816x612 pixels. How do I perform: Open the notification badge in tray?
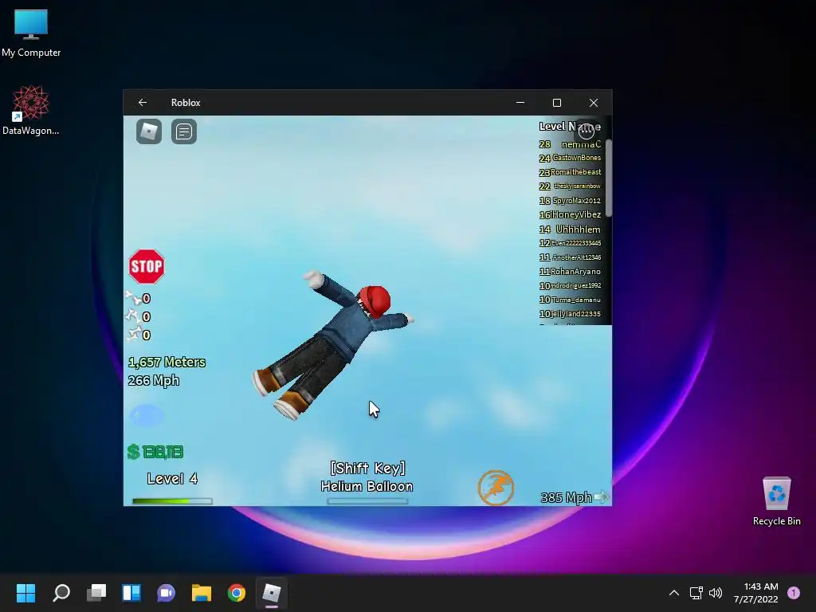click(x=794, y=593)
